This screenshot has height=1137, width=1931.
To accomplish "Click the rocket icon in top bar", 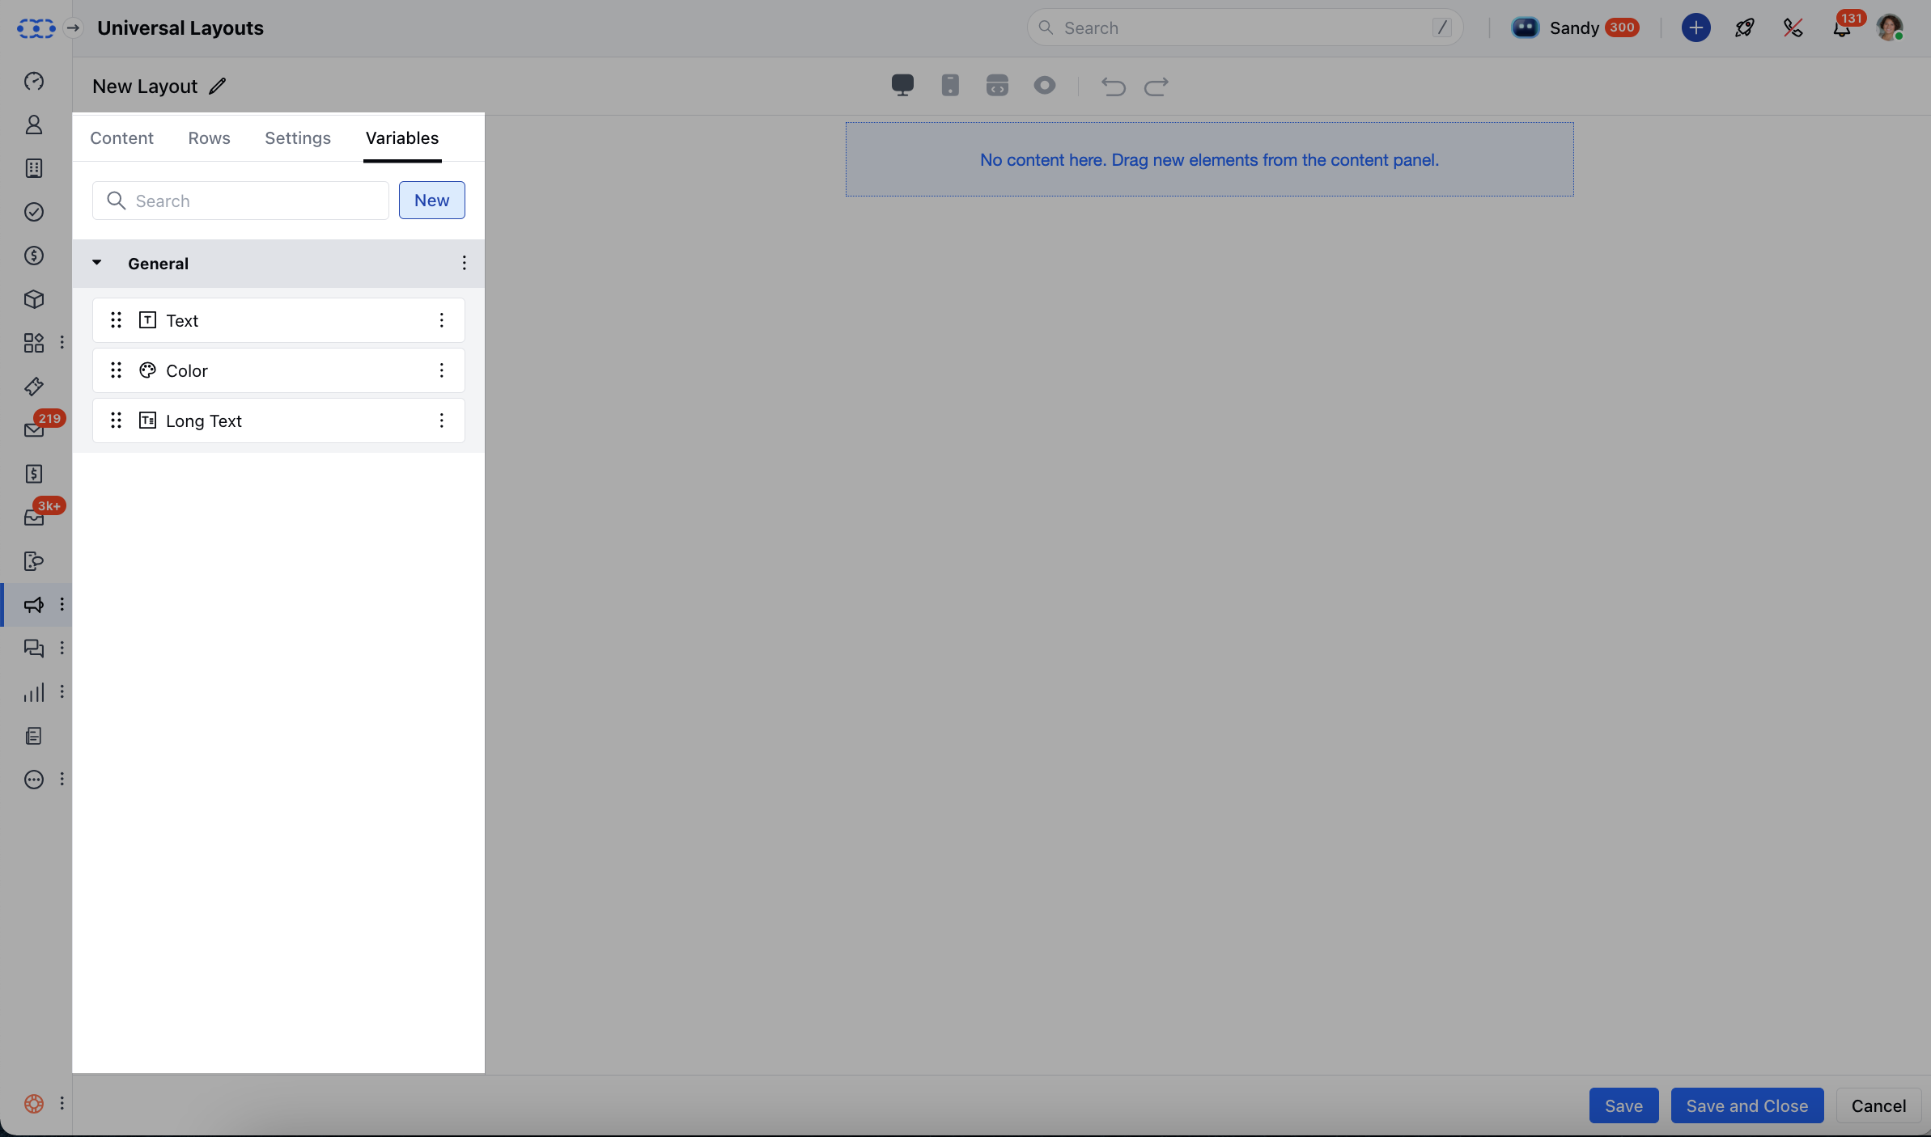I will 1744,28.
